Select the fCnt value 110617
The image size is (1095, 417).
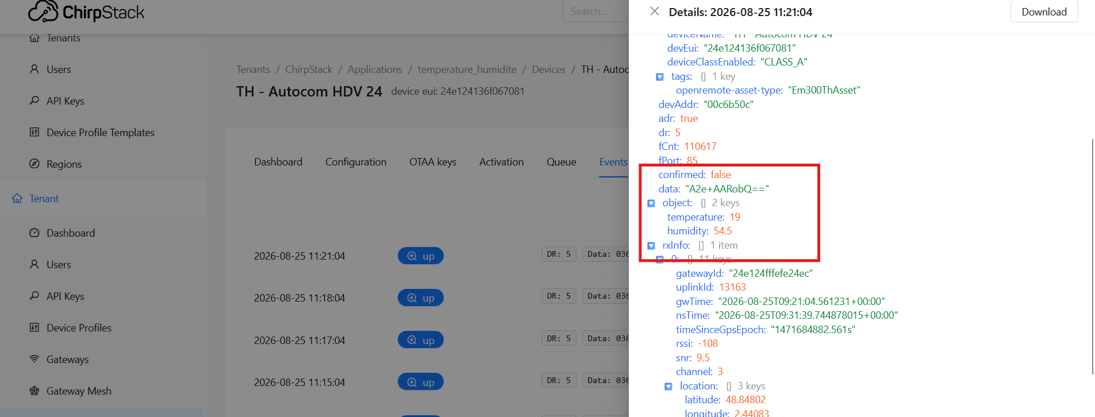(700, 146)
